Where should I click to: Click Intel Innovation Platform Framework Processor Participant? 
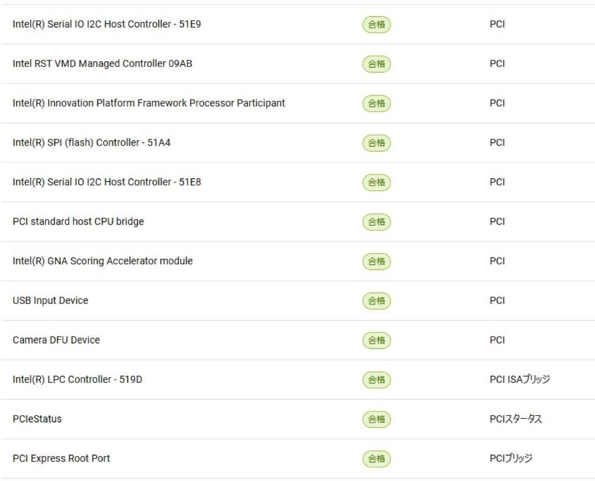click(149, 103)
